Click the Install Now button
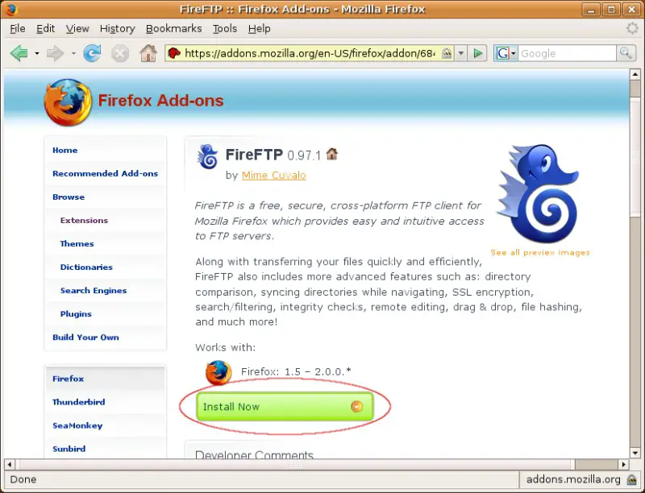 (x=285, y=407)
